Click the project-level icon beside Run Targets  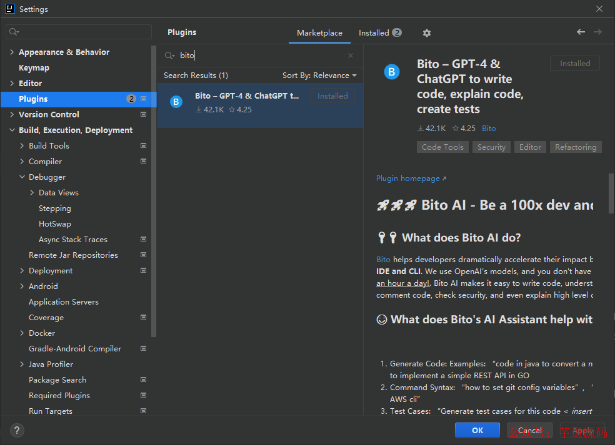point(144,411)
